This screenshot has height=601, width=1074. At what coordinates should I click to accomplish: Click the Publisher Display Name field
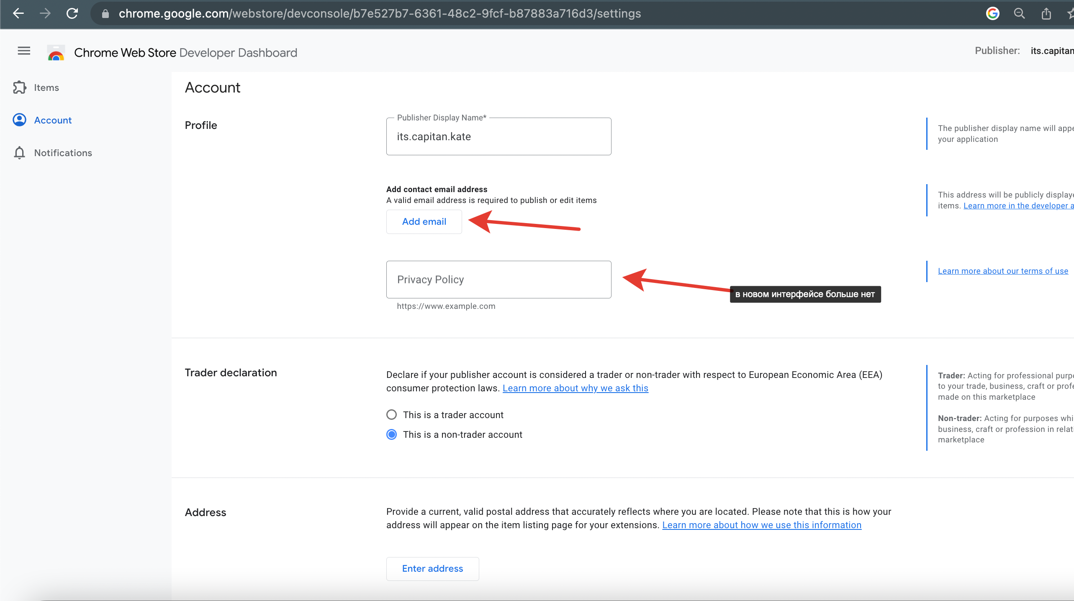click(498, 137)
